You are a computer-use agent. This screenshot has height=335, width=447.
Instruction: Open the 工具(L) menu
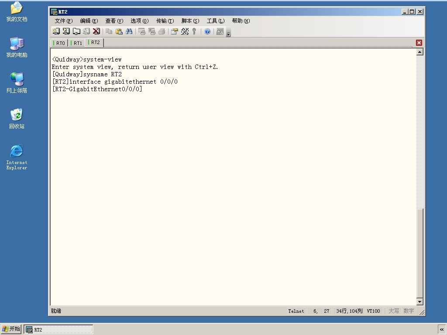[x=216, y=21]
